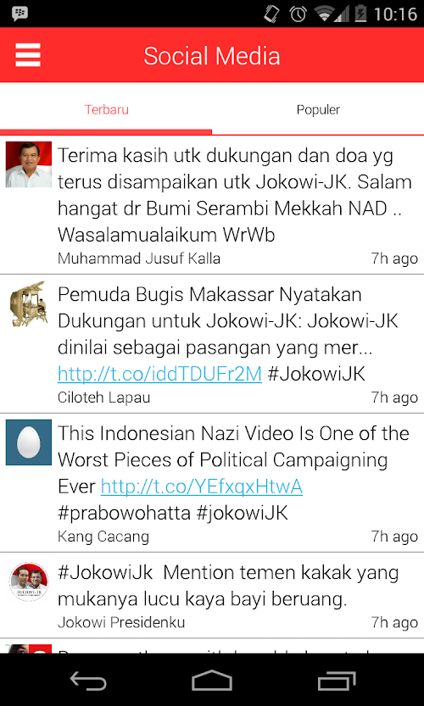The height and width of the screenshot is (706, 424).
Task: Open the t.co/YEfxqxHtwA link
Action: click(x=202, y=486)
